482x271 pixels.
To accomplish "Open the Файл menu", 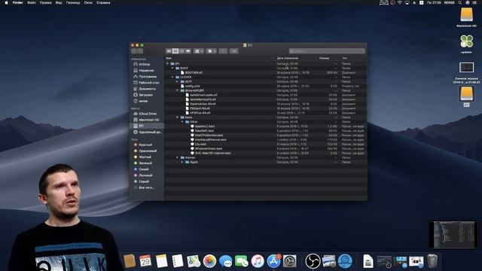I will click(32, 2).
